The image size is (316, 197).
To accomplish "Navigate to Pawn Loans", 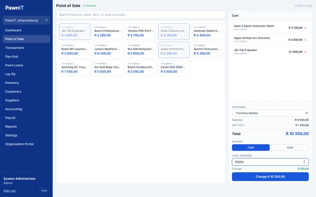I will pyautogui.click(x=26, y=65).
